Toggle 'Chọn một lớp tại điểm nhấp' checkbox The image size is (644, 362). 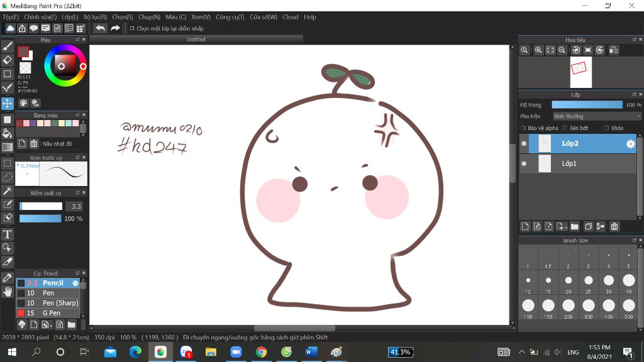tap(132, 28)
